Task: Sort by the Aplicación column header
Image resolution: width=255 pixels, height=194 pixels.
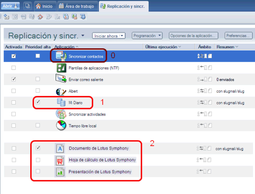Action: click(66, 47)
